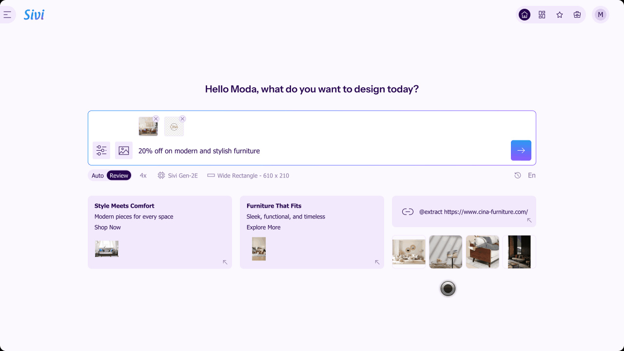
Task: Select the attached furniture room thumbnail
Action: coord(148,127)
